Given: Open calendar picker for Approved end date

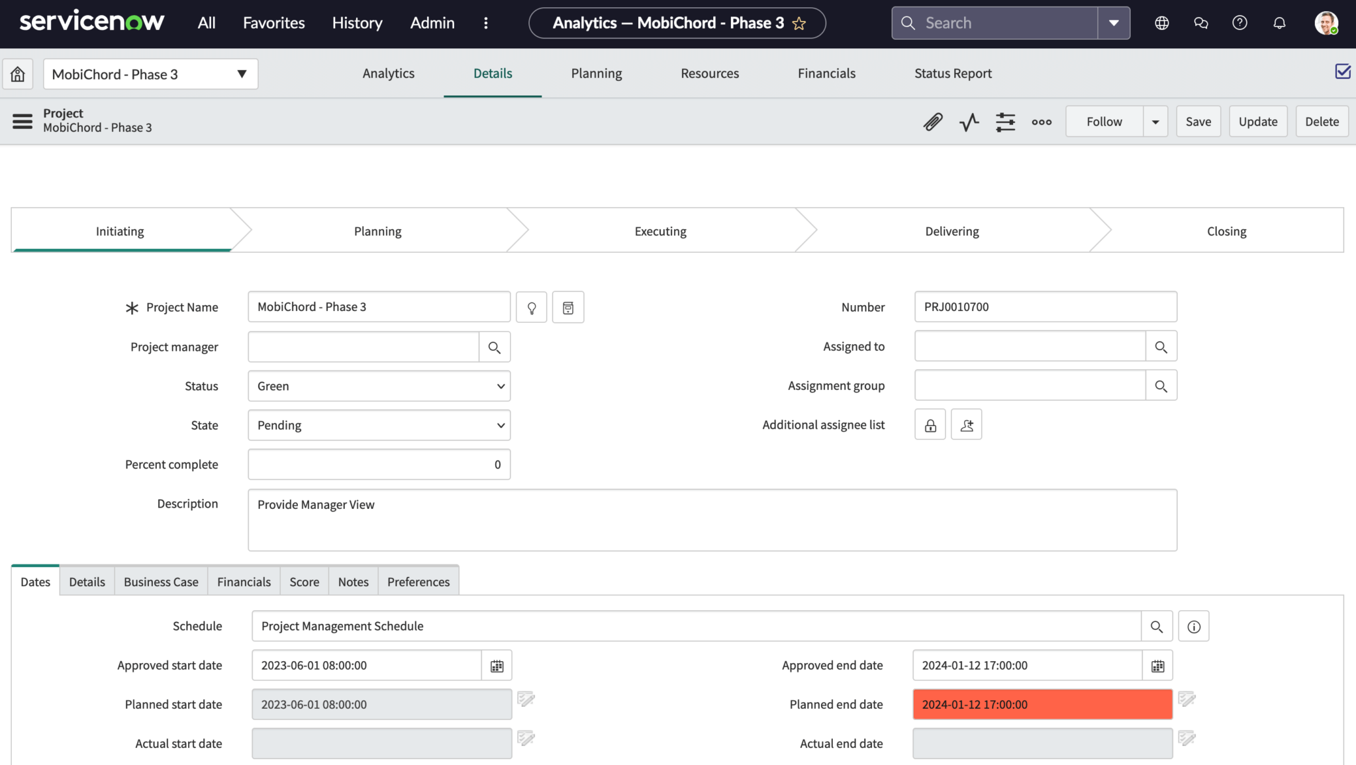Looking at the screenshot, I should (x=1157, y=666).
